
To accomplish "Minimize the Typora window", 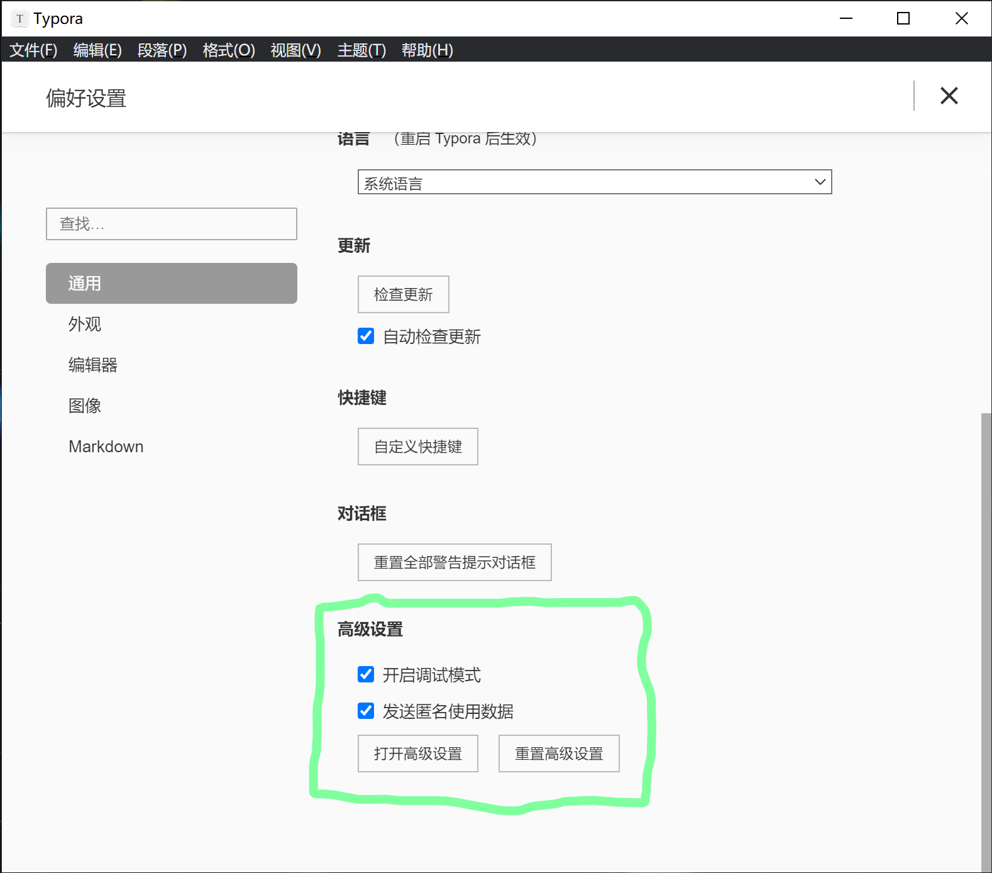I will (x=846, y=18).
